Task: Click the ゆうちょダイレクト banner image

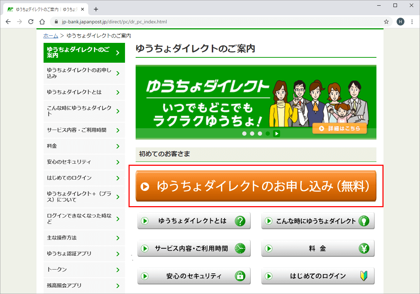Action: (x=256, y=102)
